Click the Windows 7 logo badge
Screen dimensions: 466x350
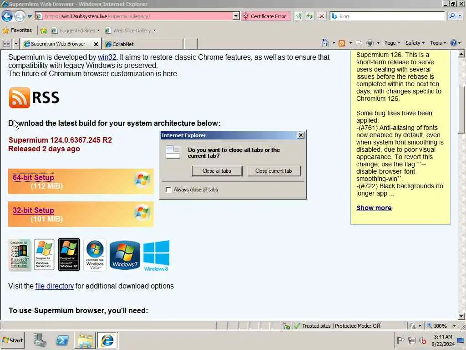click(x=125, y=255)
